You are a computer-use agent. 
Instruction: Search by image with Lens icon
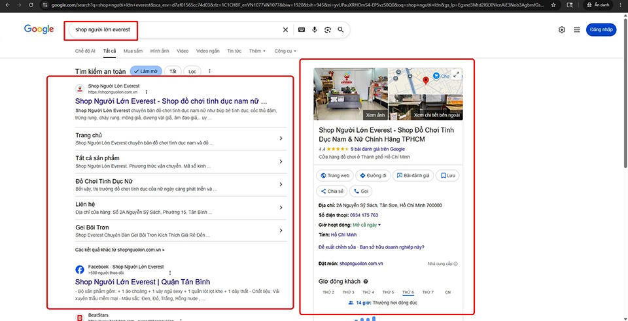pyautogui.click(x=328, y=29)
